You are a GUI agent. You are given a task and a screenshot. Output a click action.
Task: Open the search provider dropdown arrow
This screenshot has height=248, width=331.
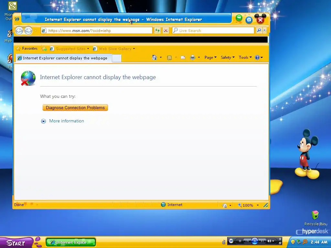pos(264,31)
